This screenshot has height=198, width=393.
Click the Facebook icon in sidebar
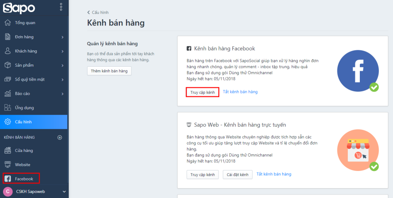coord(8,179)
